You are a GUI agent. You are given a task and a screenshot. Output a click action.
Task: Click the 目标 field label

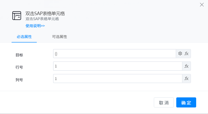pos(19,55)
